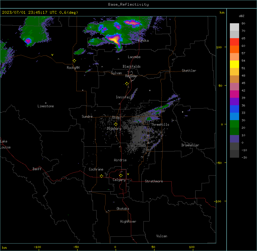The image size is (257, 251).
Task: Click the magenta storm cell in the northwest
Action: coord(28,41)
